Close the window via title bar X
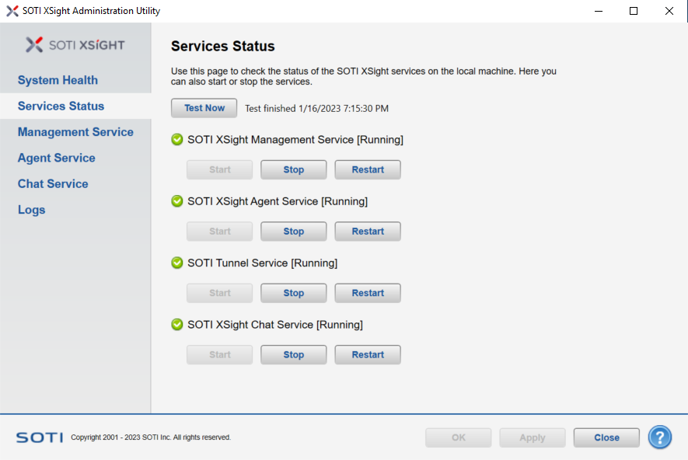 (x=669, y=11)
